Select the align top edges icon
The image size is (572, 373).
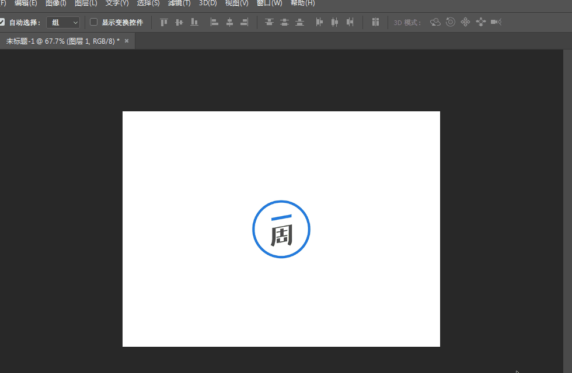(163, 22)
